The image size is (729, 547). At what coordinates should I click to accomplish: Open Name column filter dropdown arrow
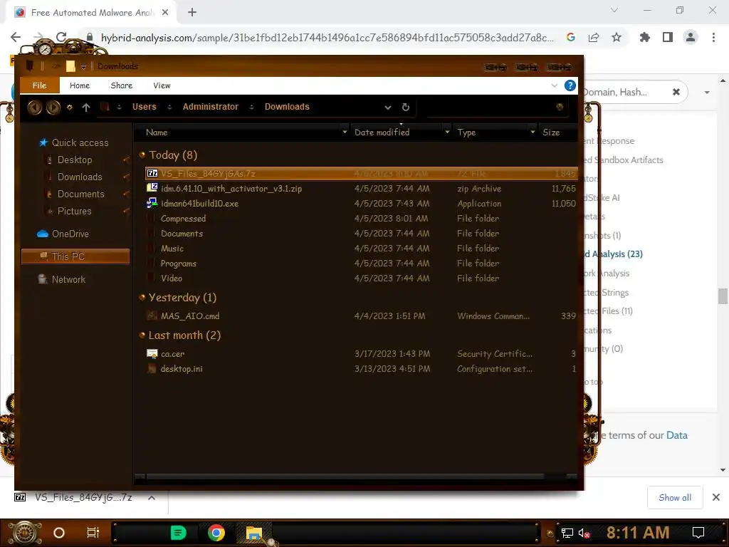345,132
